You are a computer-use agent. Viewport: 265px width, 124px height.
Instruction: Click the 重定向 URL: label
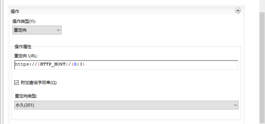26,56
